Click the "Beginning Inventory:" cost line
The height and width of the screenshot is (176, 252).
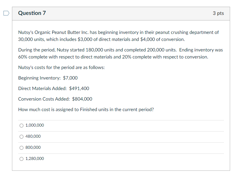point(48,78)
